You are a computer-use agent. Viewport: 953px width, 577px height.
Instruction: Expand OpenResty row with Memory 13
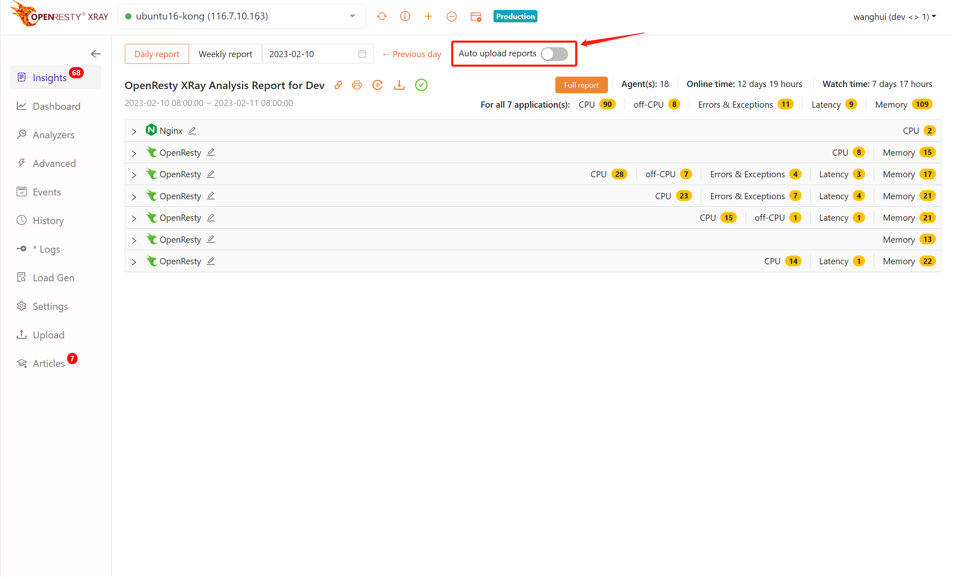134,240
